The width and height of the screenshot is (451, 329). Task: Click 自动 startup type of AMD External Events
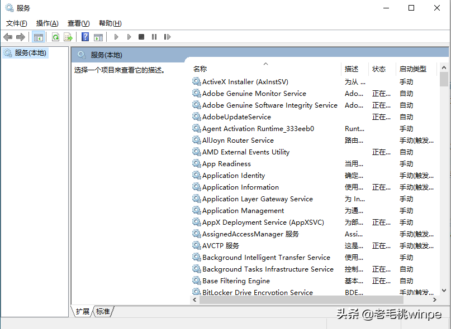point(406,152)
